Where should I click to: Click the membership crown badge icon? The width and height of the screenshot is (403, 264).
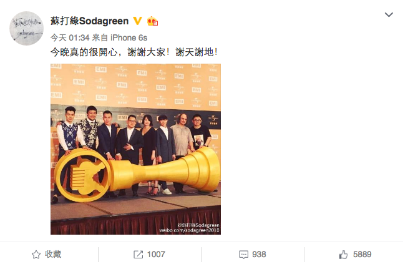tap(152, 21)
